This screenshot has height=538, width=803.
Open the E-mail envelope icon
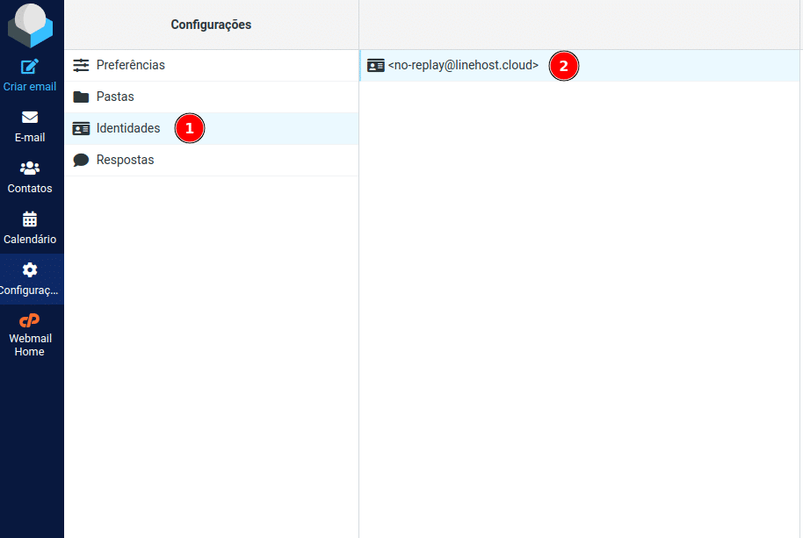point(30,118)
